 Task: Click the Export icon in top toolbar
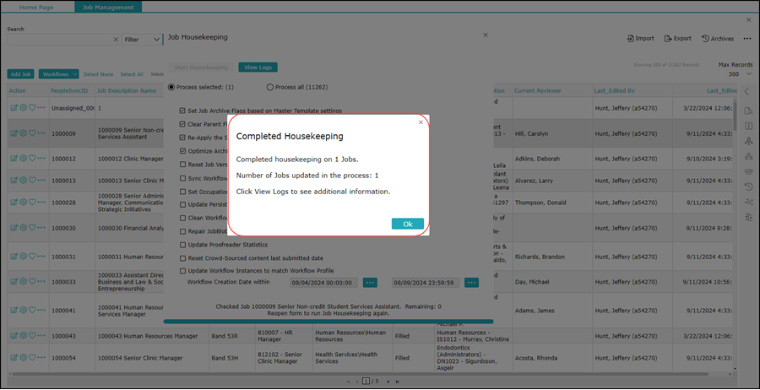668,39
